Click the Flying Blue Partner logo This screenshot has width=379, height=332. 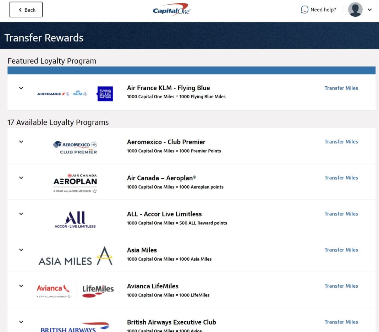(104, 93)
